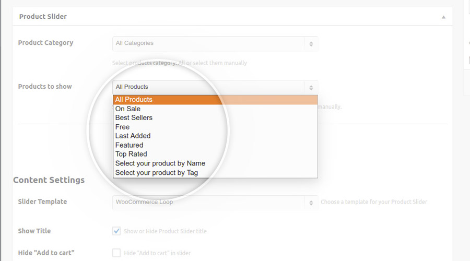Click the Product Category up-down arrows icon
470x261 pixels.
(311, 44)
